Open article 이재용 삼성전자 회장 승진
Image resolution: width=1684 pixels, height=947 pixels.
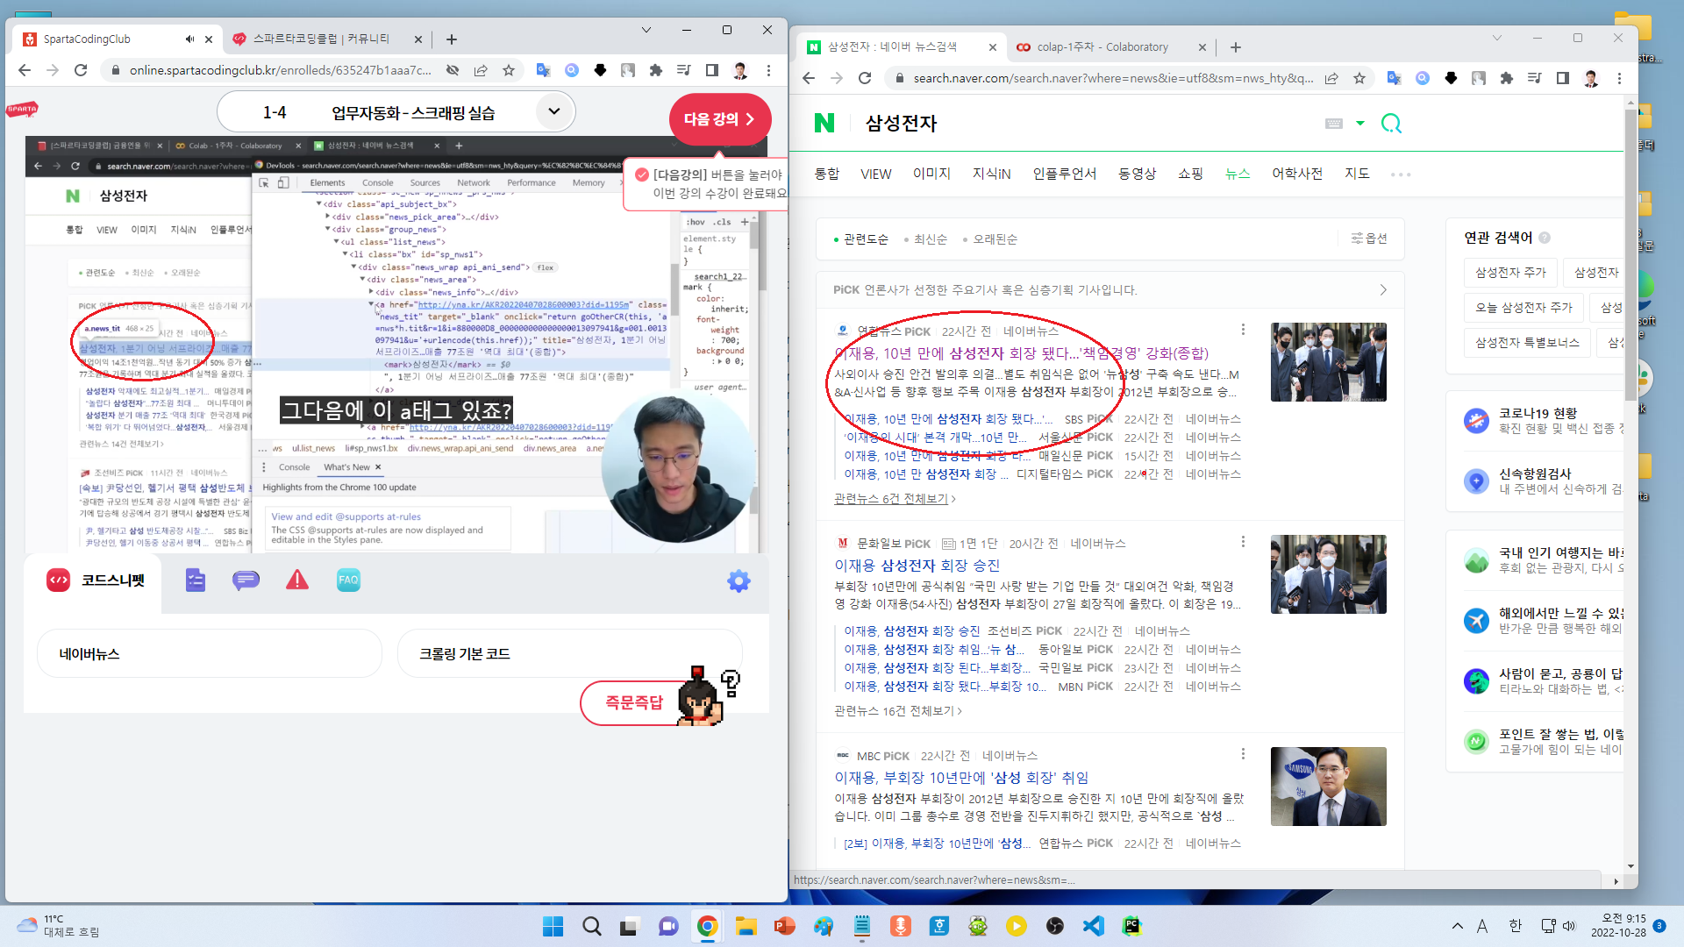click(917, 566)
